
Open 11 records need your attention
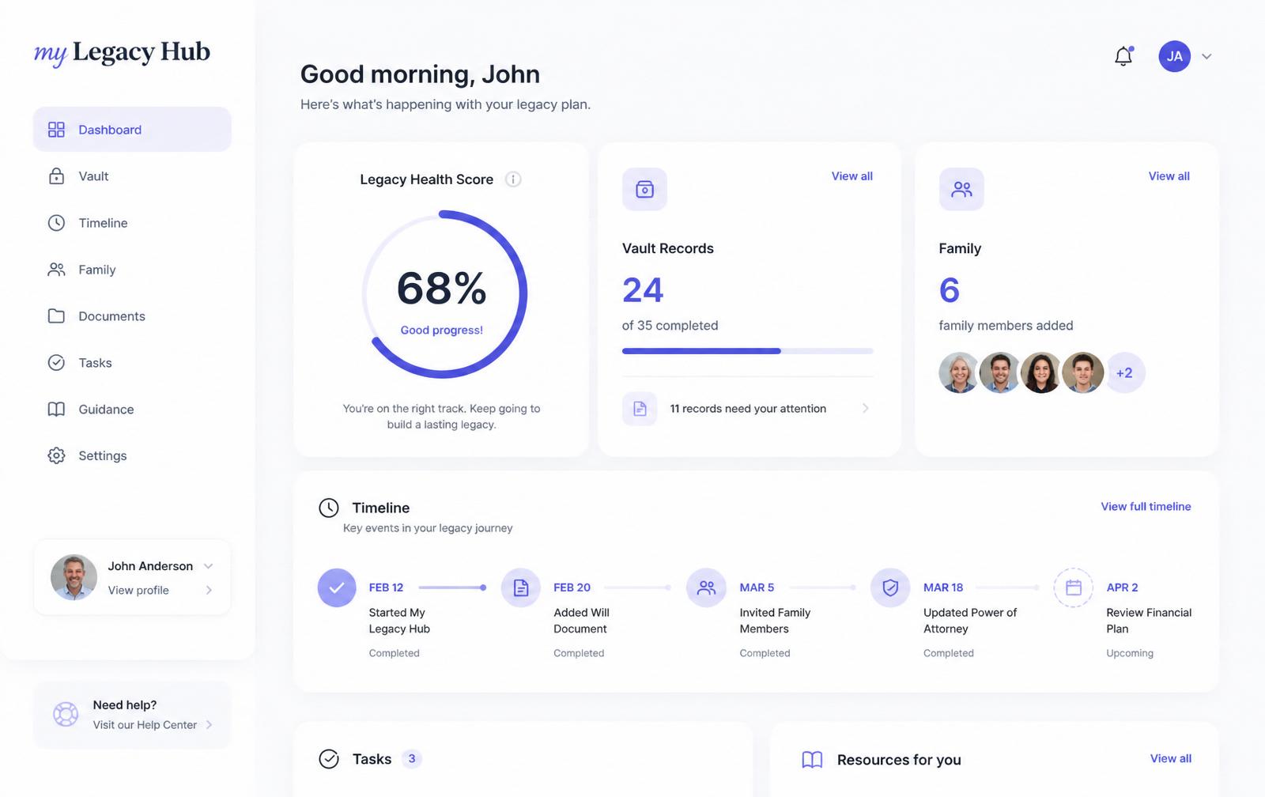[747, 409]
